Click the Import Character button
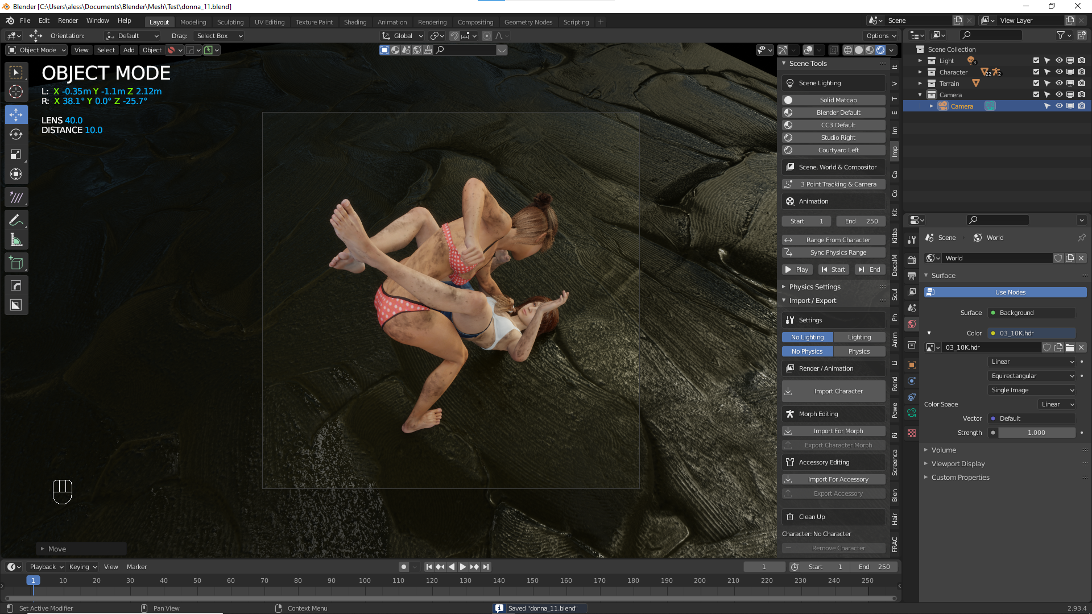Screen dimensions: 1092x614 pos(834,391)
